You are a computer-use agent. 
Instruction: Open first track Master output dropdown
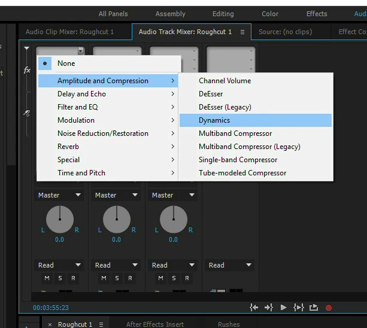click(59, 195)
